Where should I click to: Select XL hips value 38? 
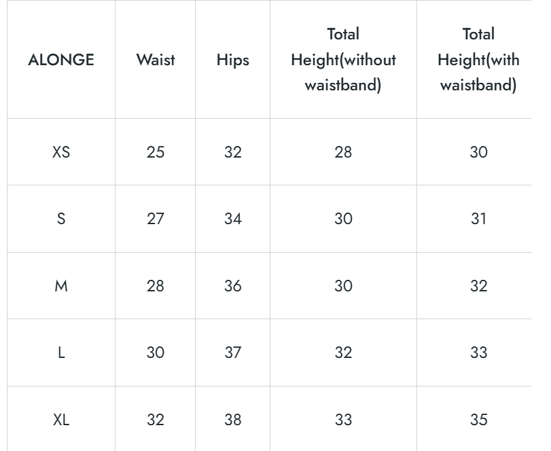[233, 420]
